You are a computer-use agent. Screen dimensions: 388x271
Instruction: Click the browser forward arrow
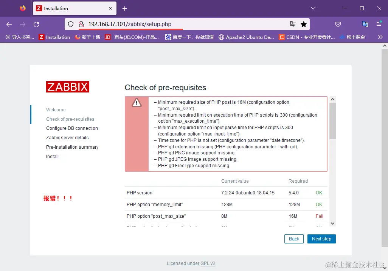pos(23,24)
